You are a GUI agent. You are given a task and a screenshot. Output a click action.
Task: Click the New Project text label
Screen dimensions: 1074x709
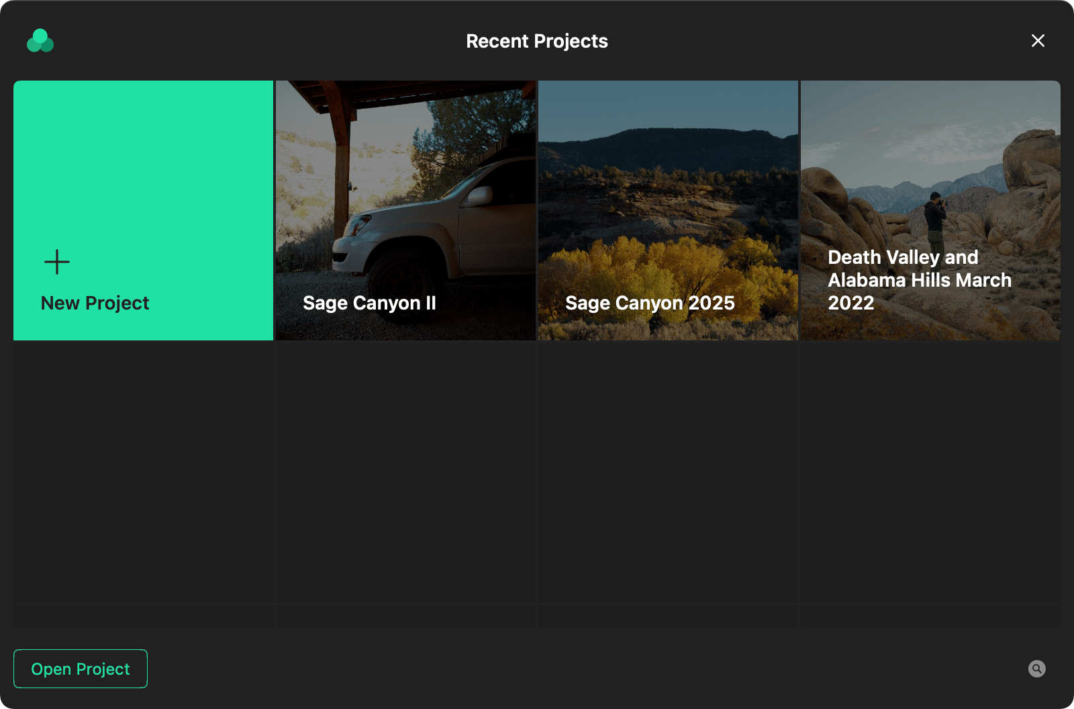[x=95, y=303]
